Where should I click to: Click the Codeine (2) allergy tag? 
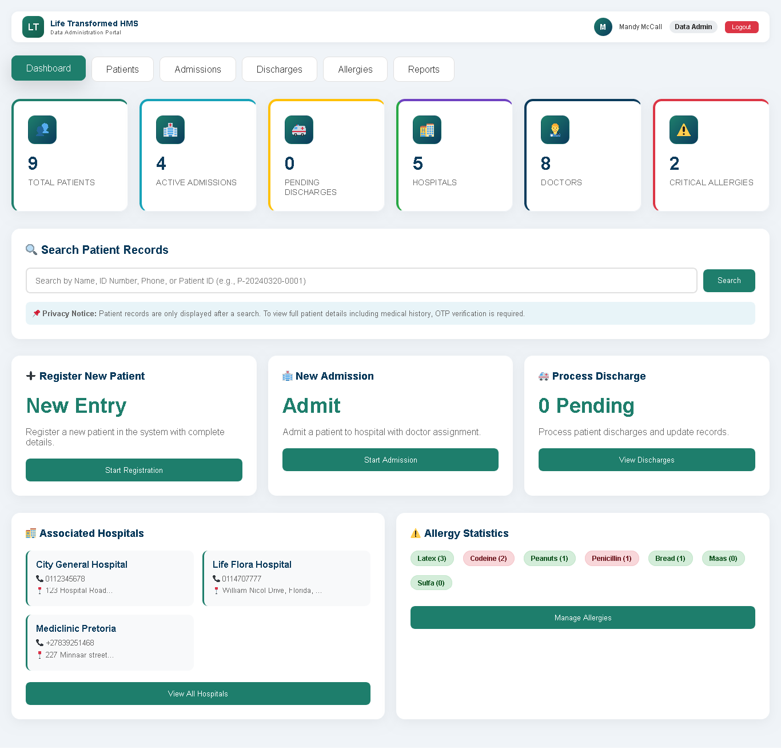coord(489,559)
